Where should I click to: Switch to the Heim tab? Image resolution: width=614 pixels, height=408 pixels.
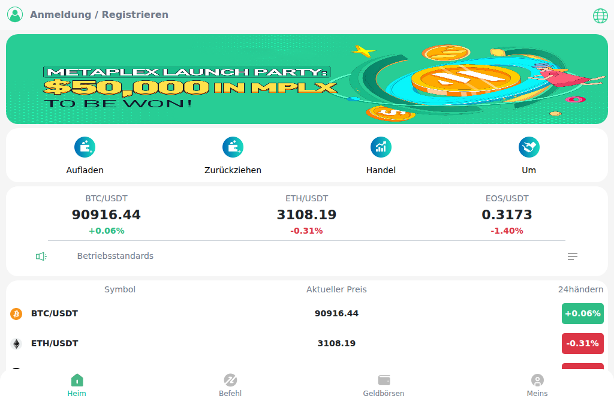[77, 385]
